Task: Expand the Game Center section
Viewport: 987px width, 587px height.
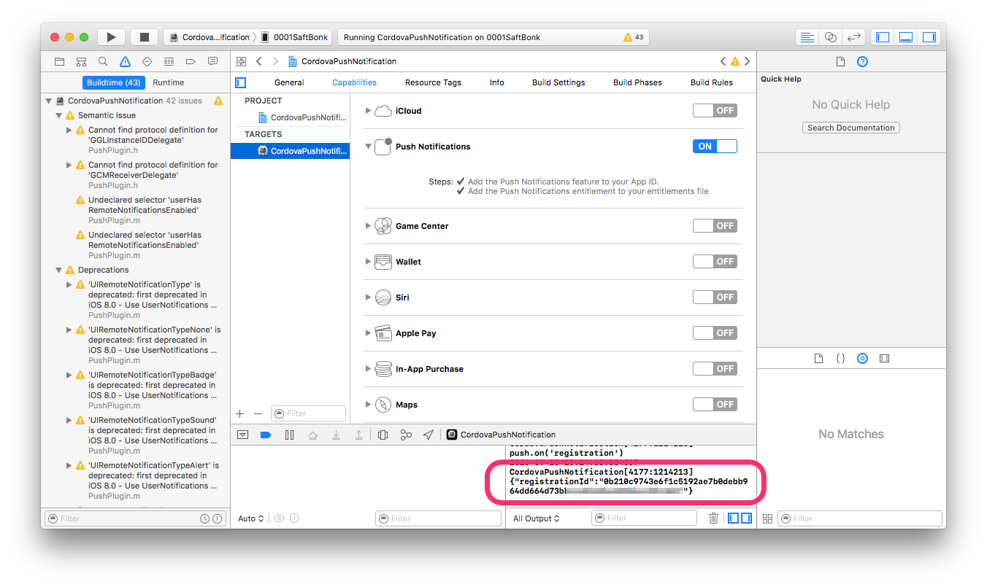Action: [368, 226]
